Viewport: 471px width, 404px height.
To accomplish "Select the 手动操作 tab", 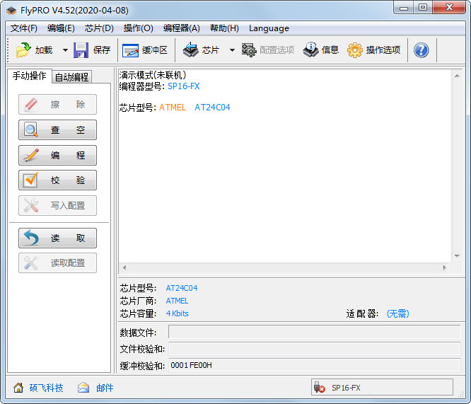I will click(30, 76).
